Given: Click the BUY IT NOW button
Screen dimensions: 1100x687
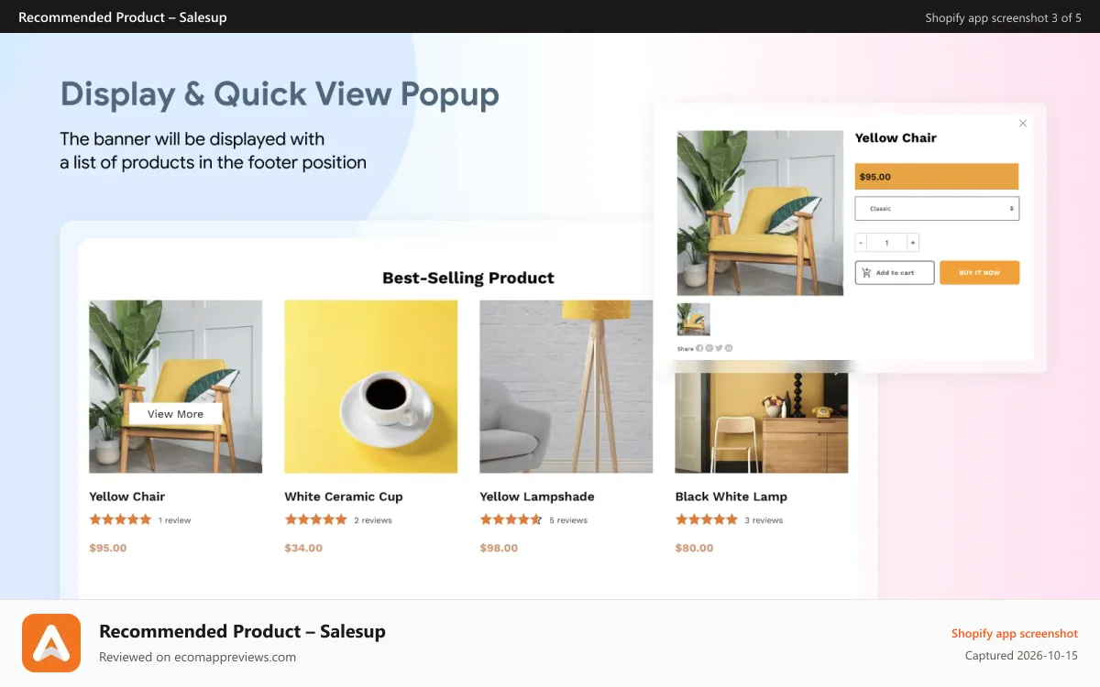Looking at the screenshot, I should pos(979,273).
